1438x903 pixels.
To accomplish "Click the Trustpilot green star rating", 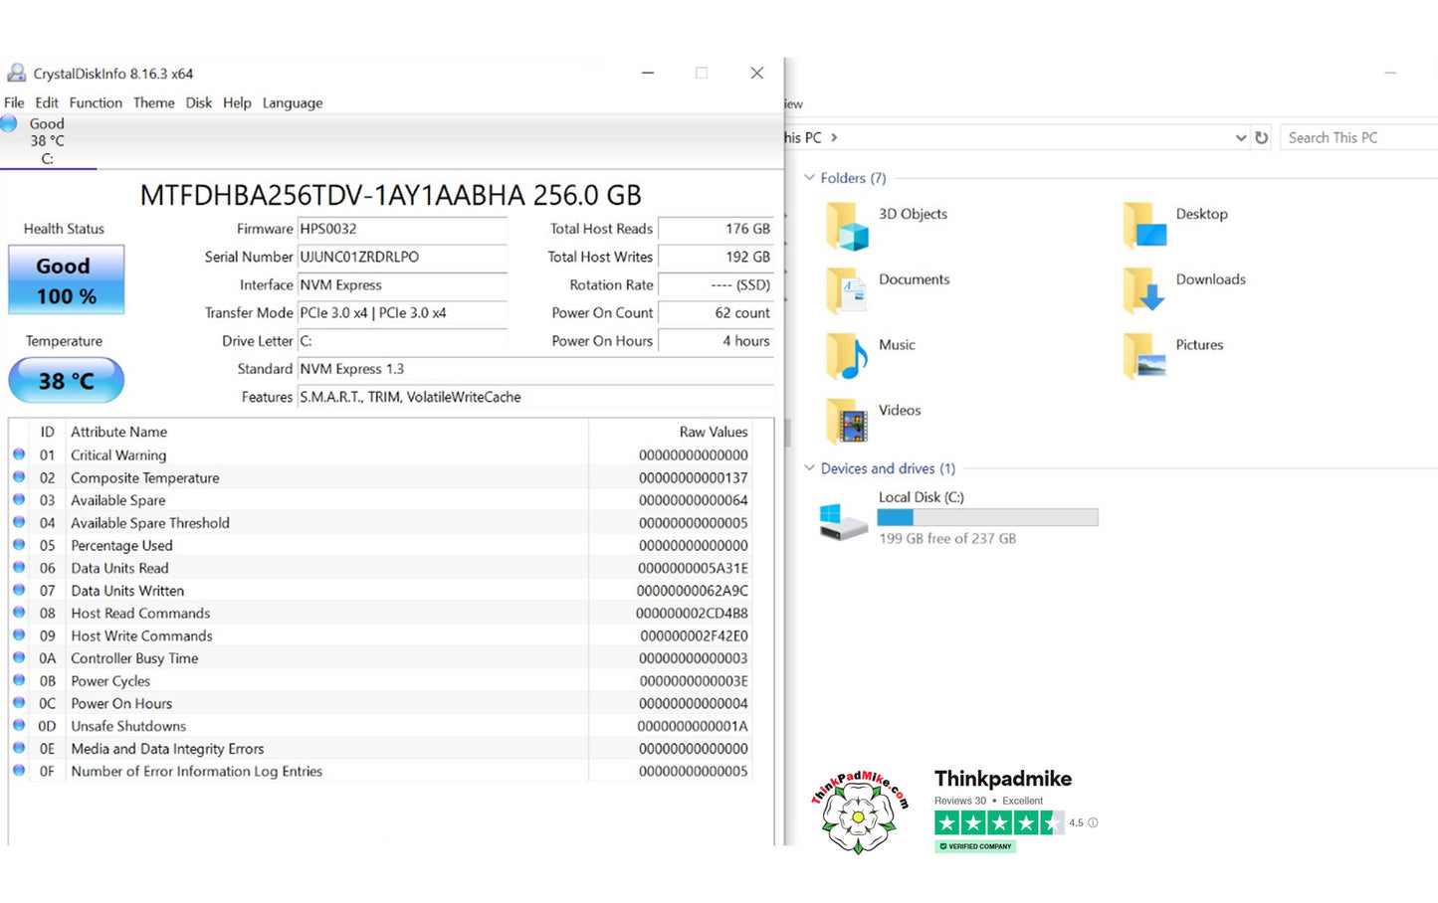I will point(998,822).
